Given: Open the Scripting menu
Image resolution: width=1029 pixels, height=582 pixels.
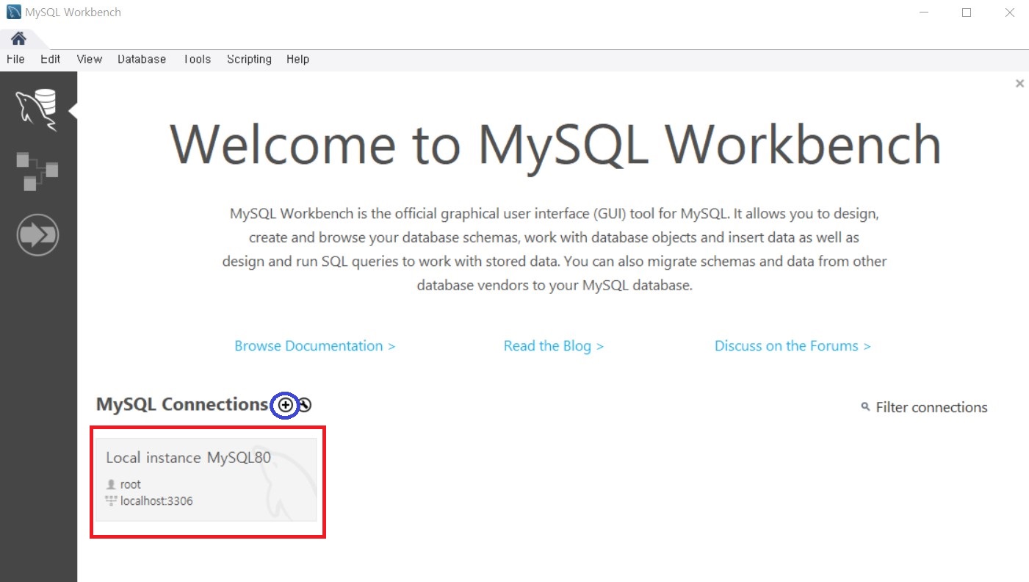Looking at the screenshot, I should (x=249, y=60).
